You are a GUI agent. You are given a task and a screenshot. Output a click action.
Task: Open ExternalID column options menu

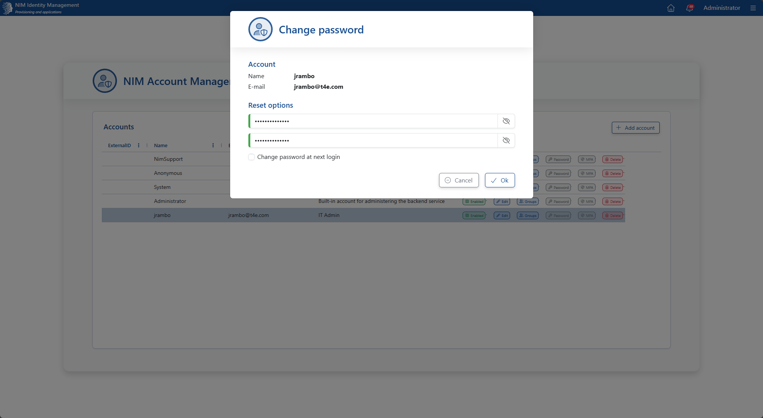click(139, 145)
